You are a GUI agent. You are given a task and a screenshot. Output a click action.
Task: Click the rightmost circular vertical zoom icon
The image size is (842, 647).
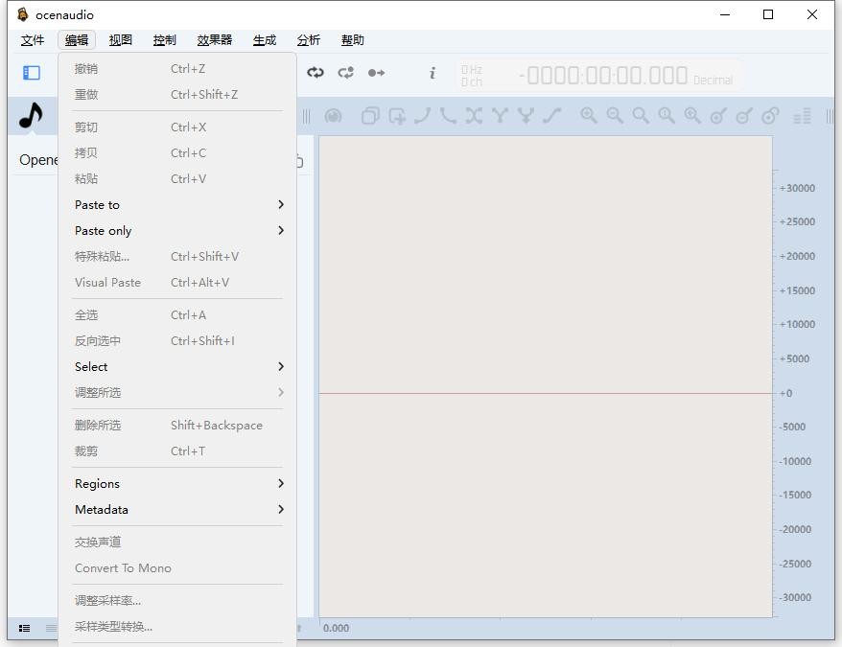[x=770, y=115]
